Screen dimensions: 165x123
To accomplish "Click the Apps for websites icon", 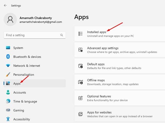I will click(x=81, y=114).
